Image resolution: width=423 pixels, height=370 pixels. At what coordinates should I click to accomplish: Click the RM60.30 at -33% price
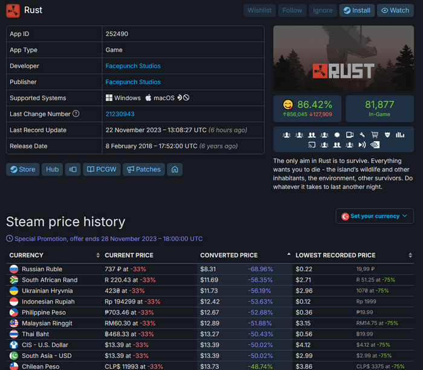coord(130,323)
